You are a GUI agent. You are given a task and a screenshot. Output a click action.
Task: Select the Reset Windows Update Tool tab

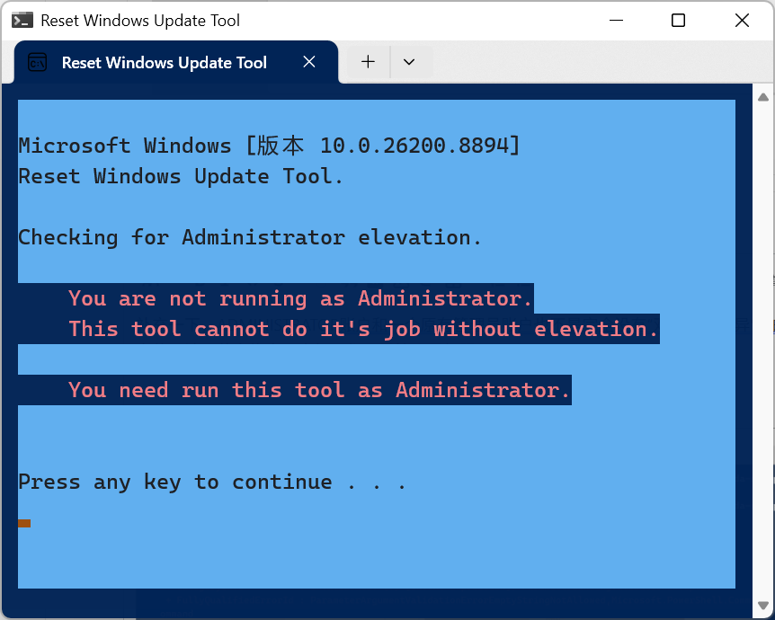tap(176, 62)
